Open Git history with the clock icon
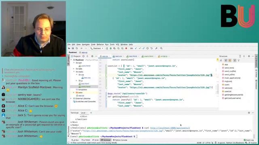 [x=147, y=48]
